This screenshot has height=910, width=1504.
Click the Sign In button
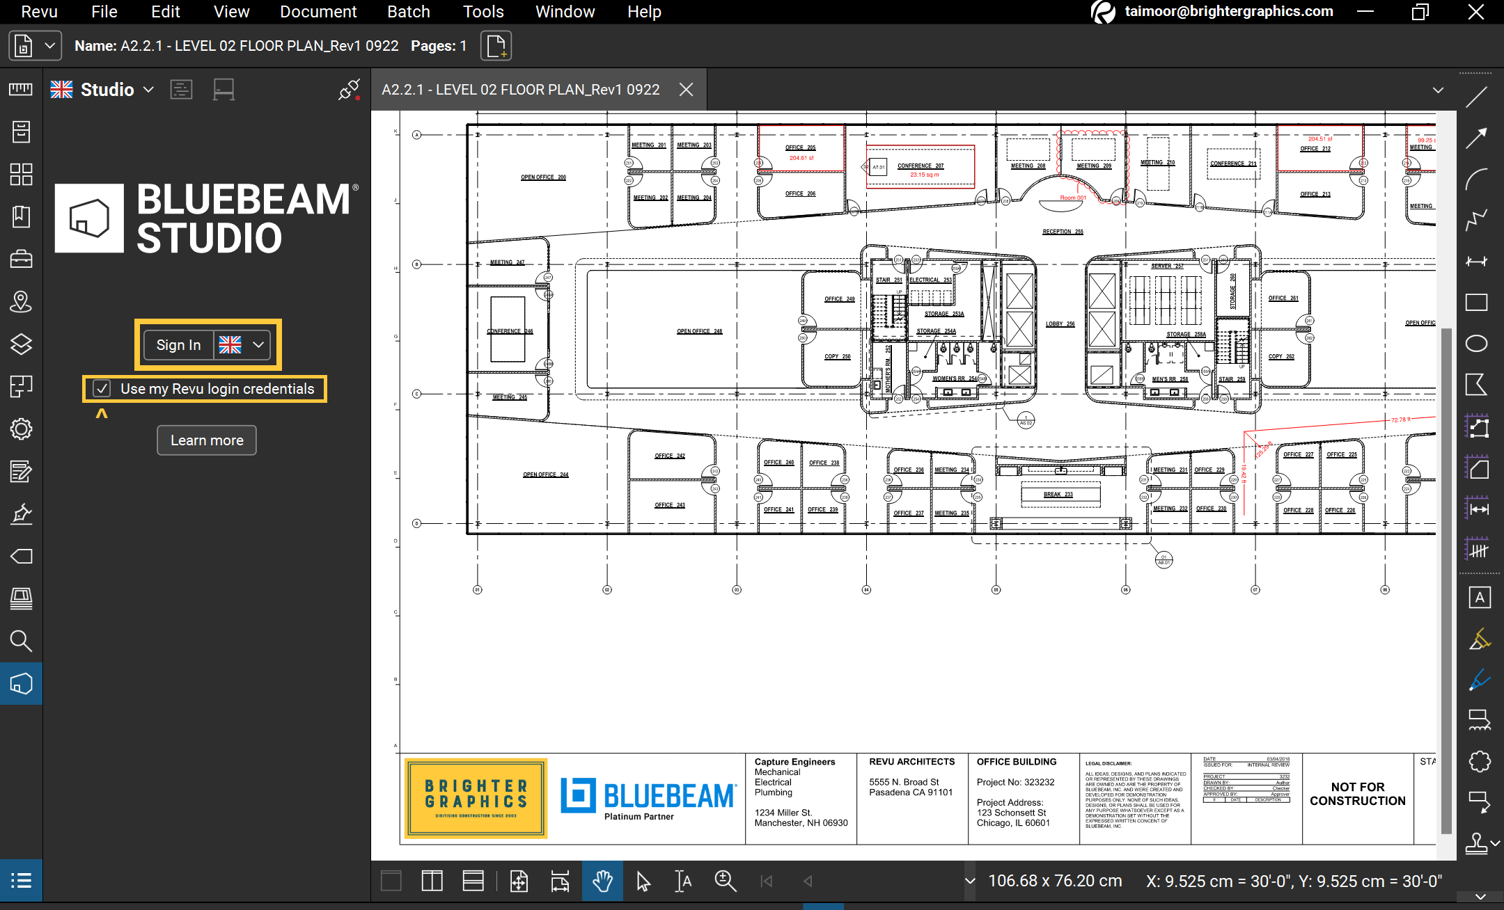coord(178,344)
